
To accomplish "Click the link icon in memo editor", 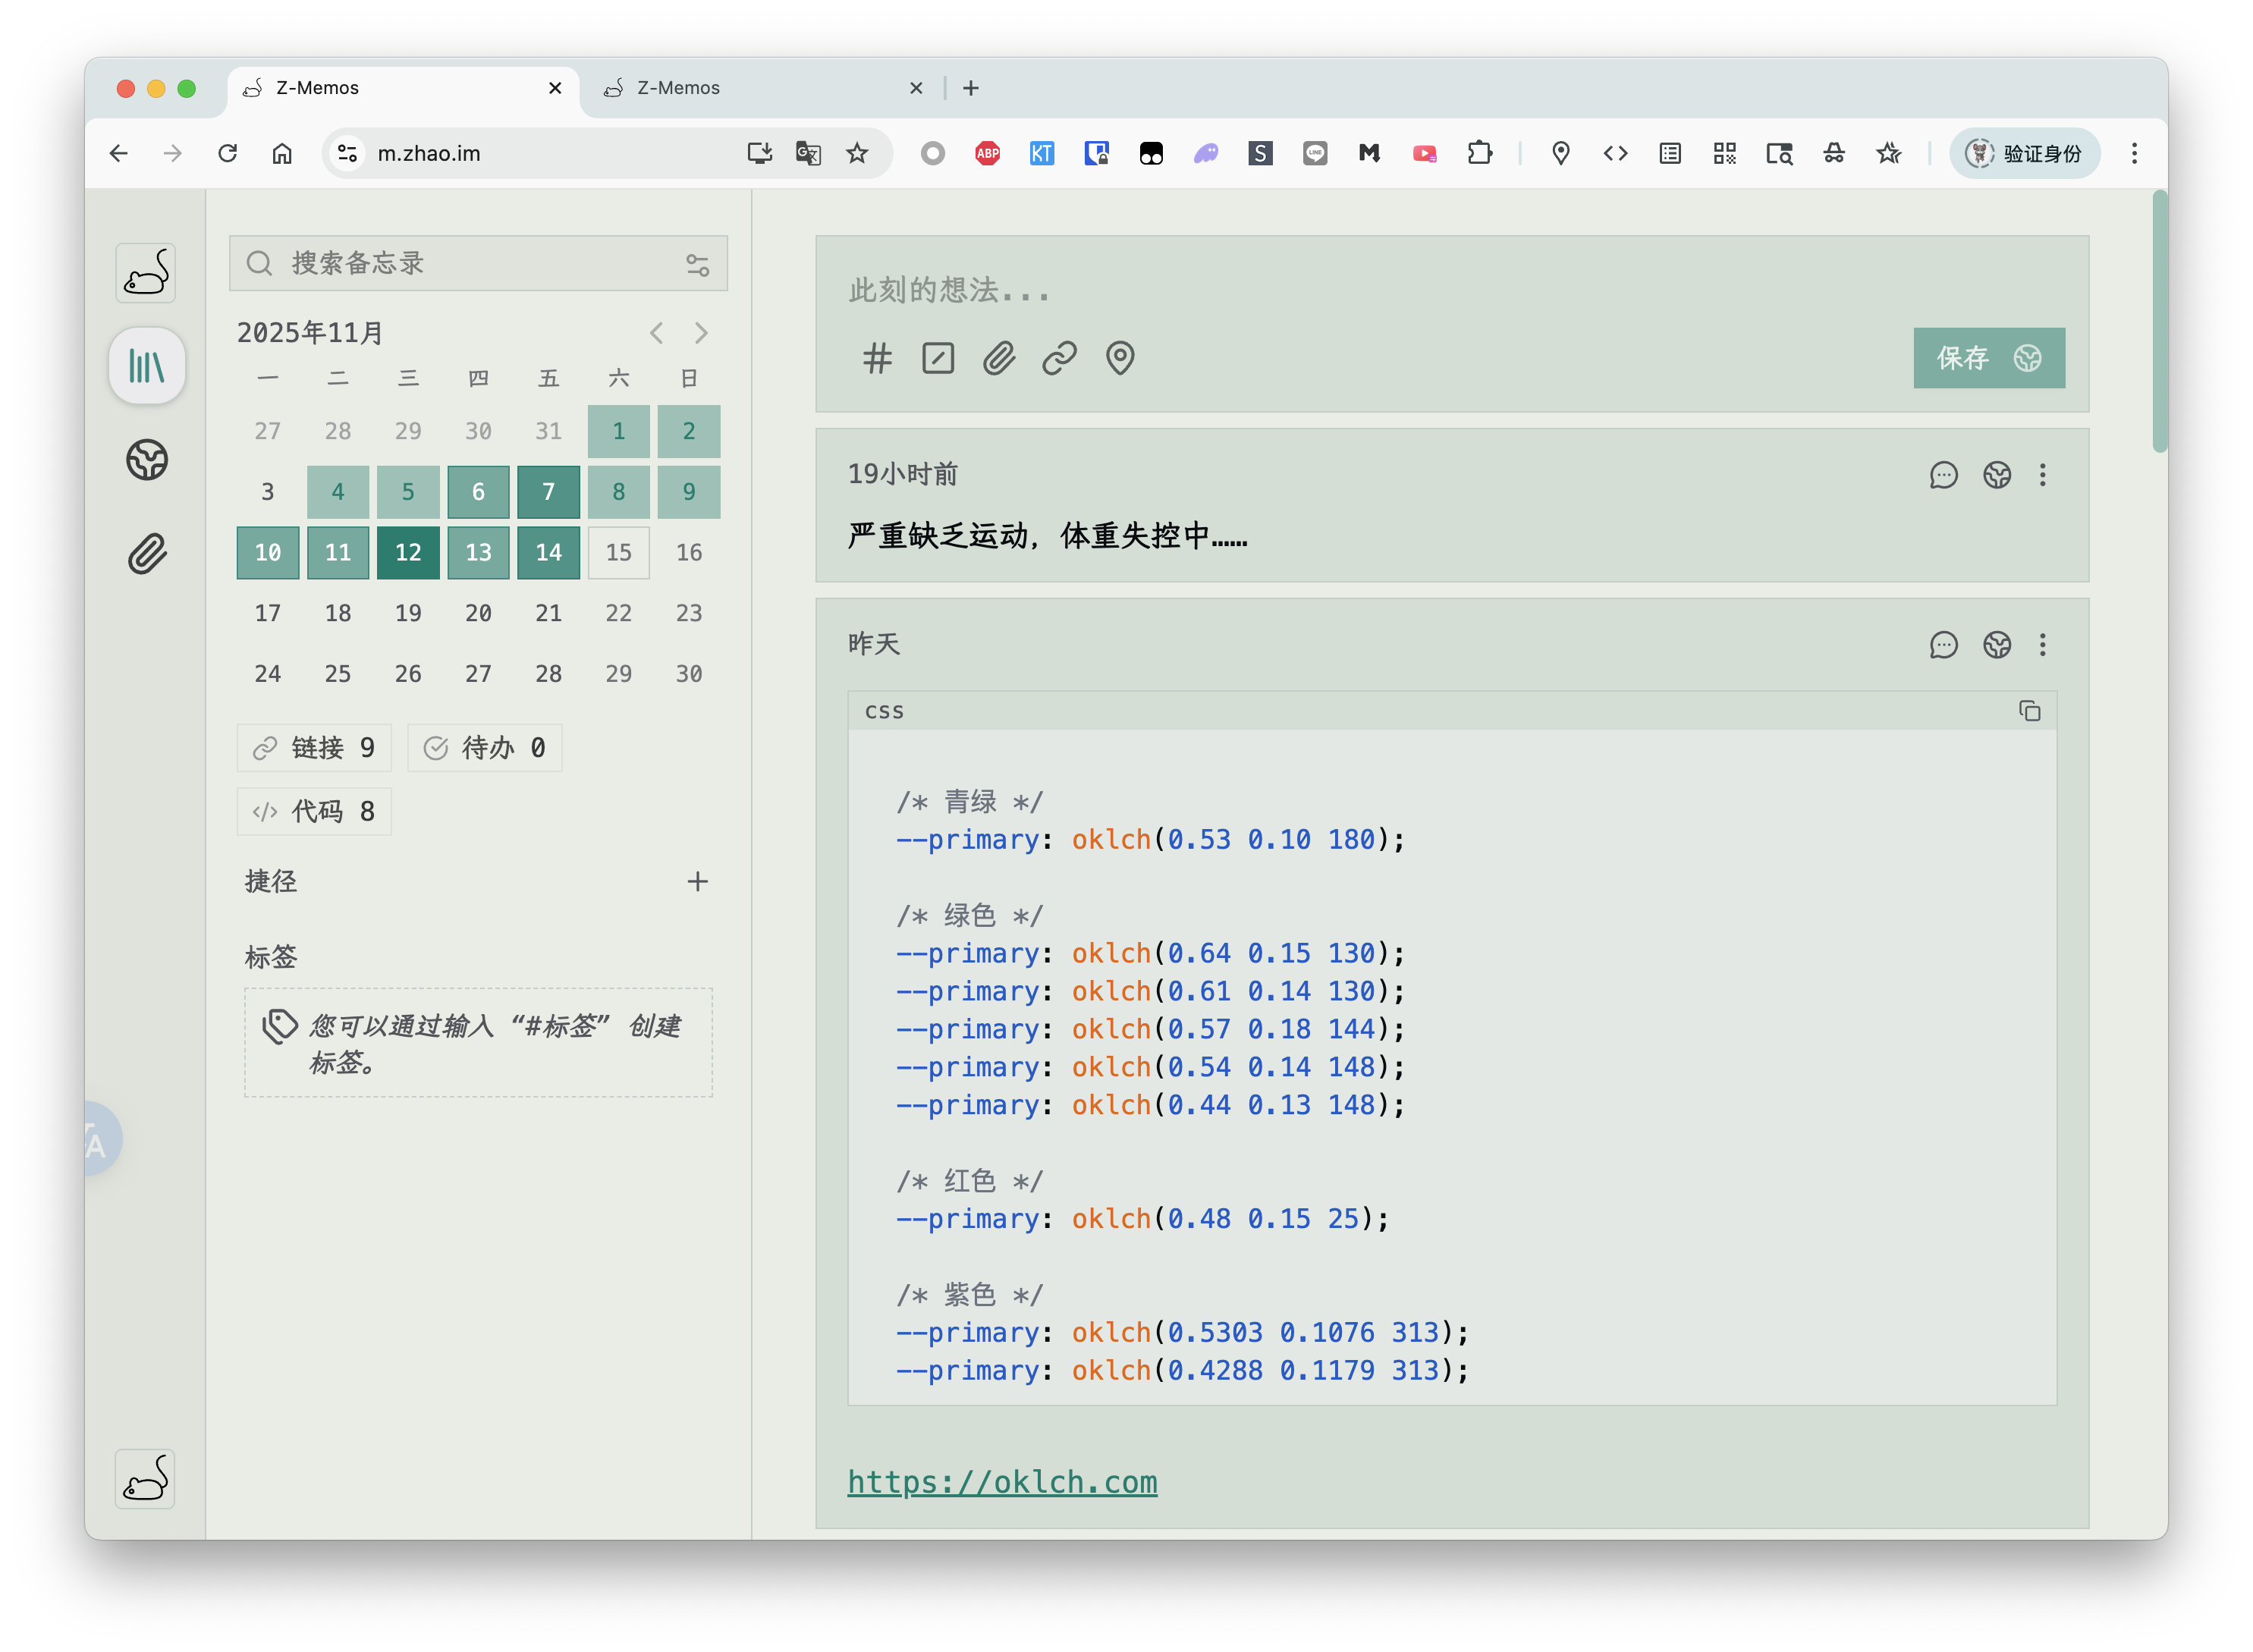I will [1059, 358].
